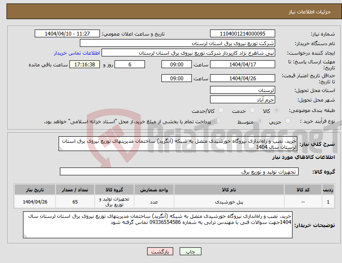The width and height of the screenshot is (342, 263).
Task: Click the تاریخ نیاز column header
Action: pos(35,190)
